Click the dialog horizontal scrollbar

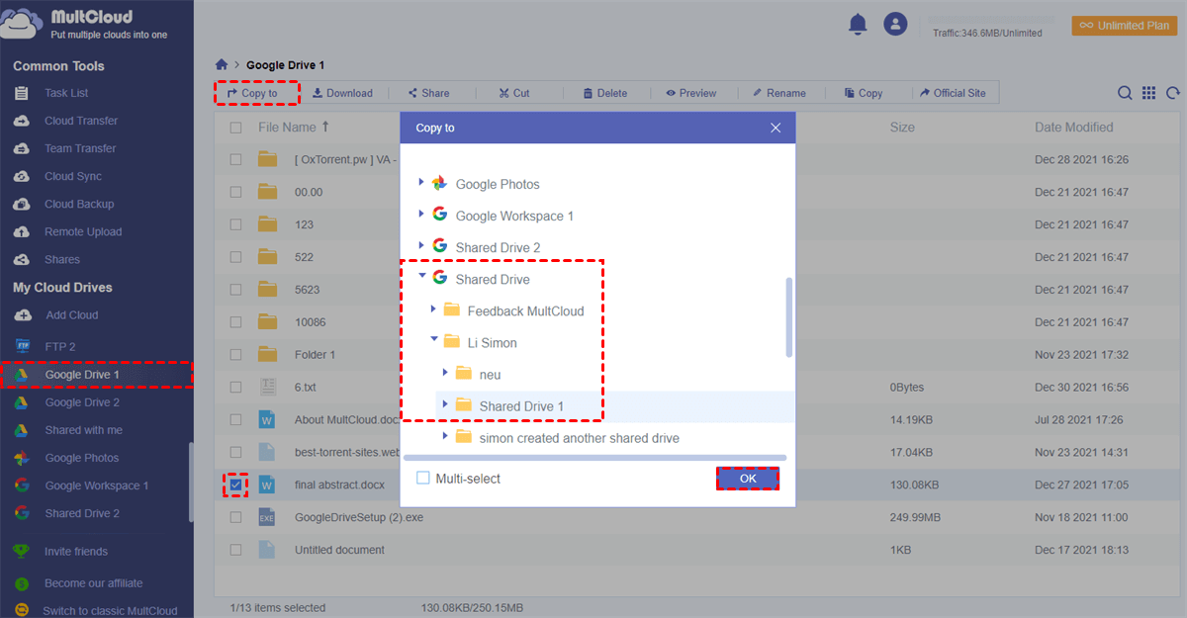tap(594, 458)
